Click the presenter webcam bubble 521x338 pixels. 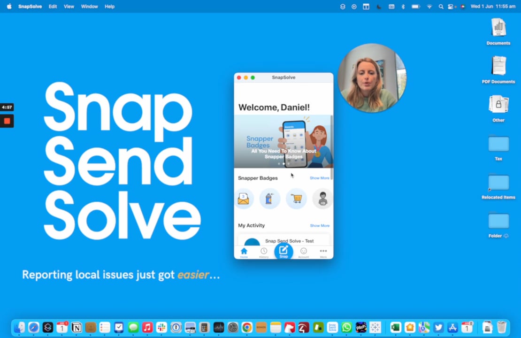(372, 78)
